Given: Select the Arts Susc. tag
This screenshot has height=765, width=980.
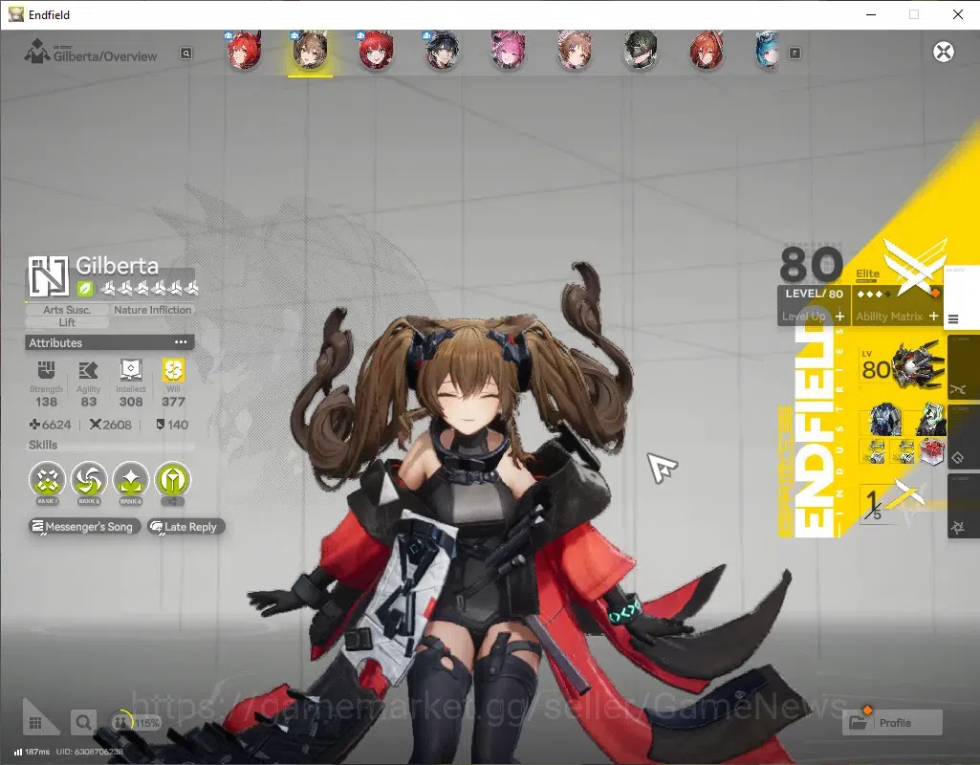Looking at the screenshot, I should [67, 310].
